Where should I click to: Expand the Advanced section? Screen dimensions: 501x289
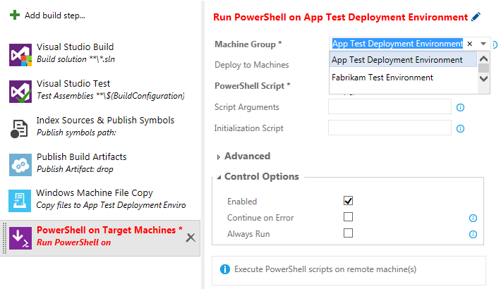[x=218, y=156]
